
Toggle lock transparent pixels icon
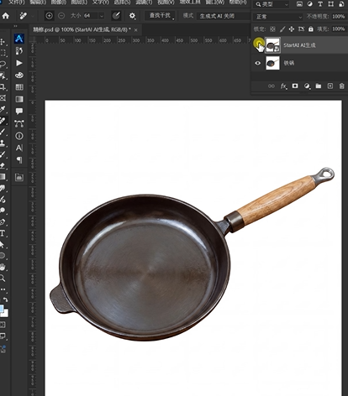[x=272, y=29]
